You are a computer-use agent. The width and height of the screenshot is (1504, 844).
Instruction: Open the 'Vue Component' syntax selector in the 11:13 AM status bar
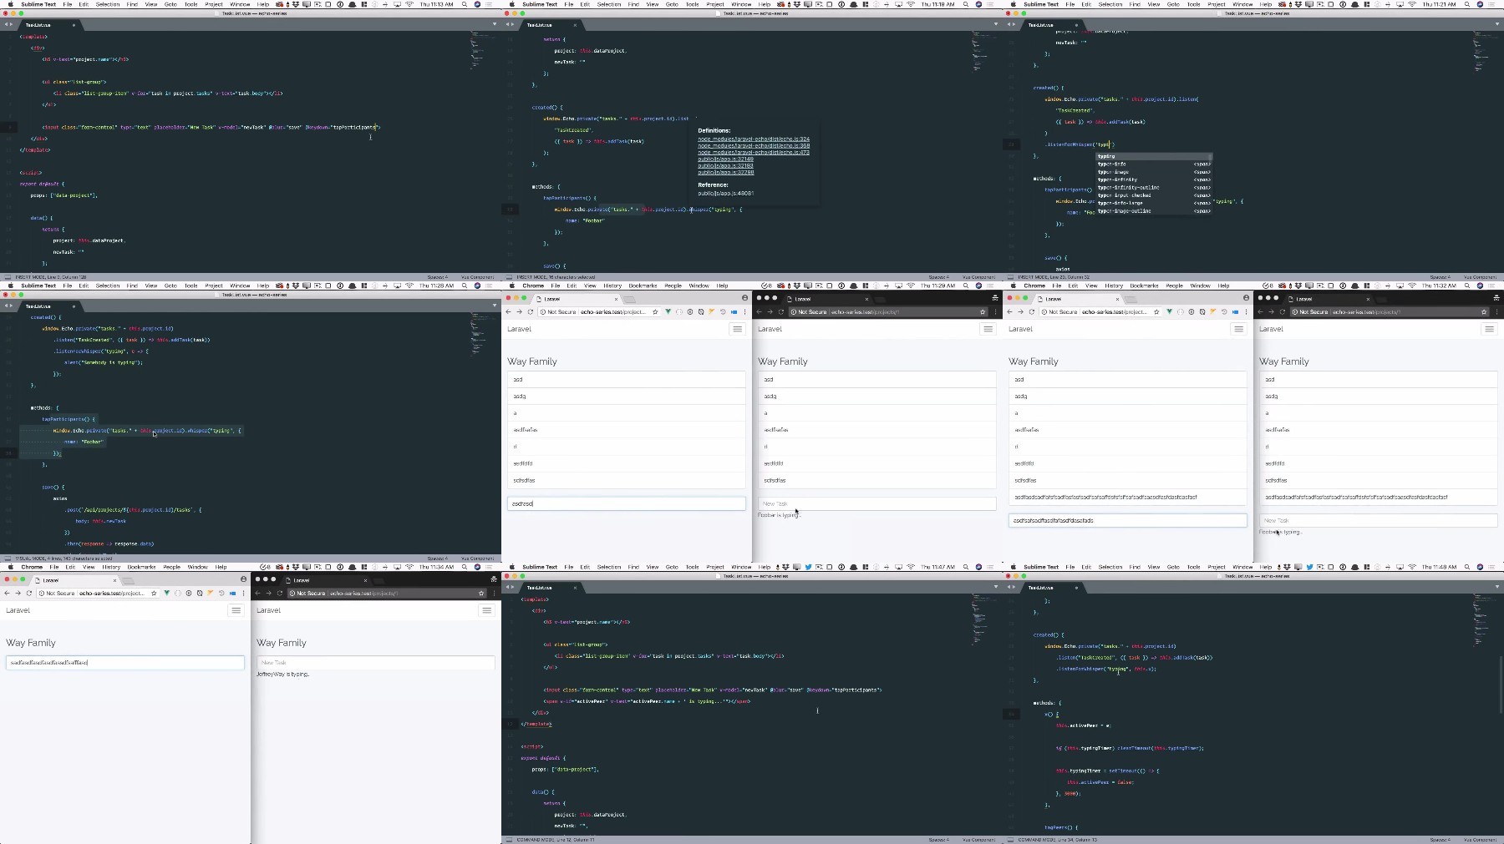coord(477,277)
